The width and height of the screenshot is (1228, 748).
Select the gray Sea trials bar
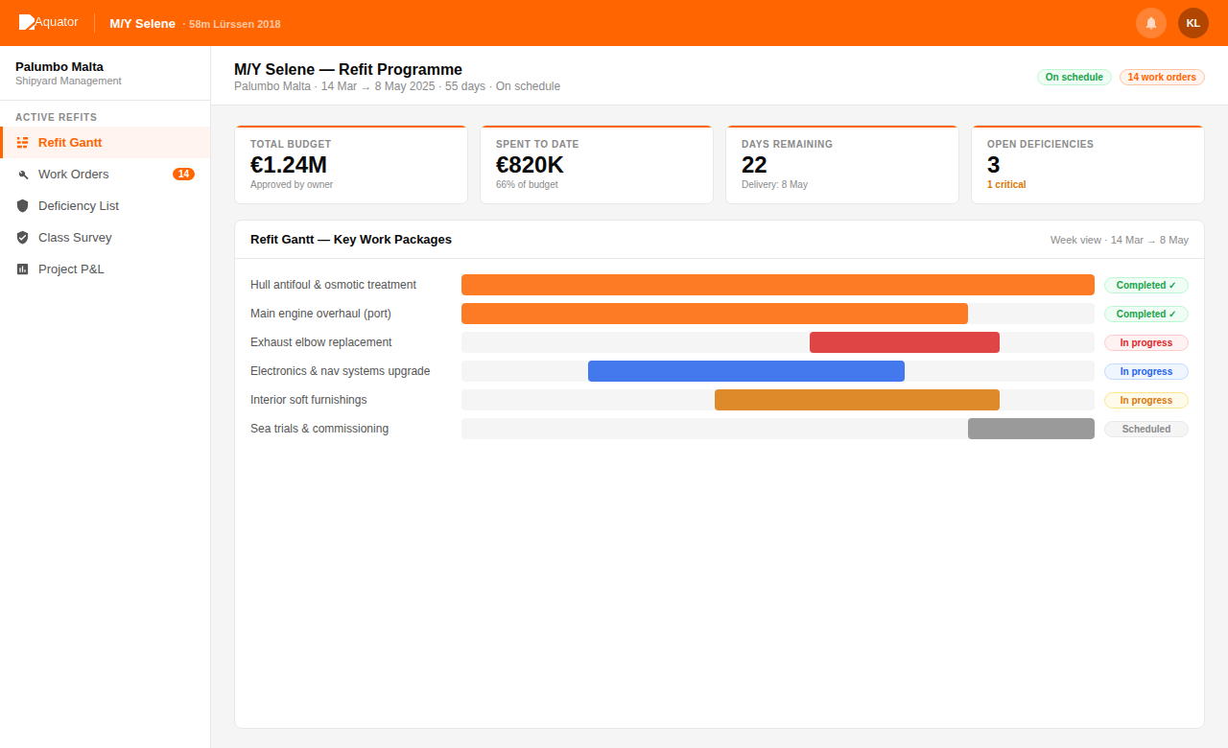tap(1031, 429)
